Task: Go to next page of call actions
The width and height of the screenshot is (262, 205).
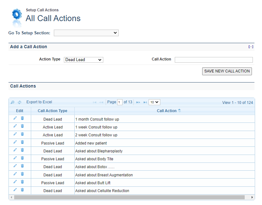Action: tap(138, 102)
